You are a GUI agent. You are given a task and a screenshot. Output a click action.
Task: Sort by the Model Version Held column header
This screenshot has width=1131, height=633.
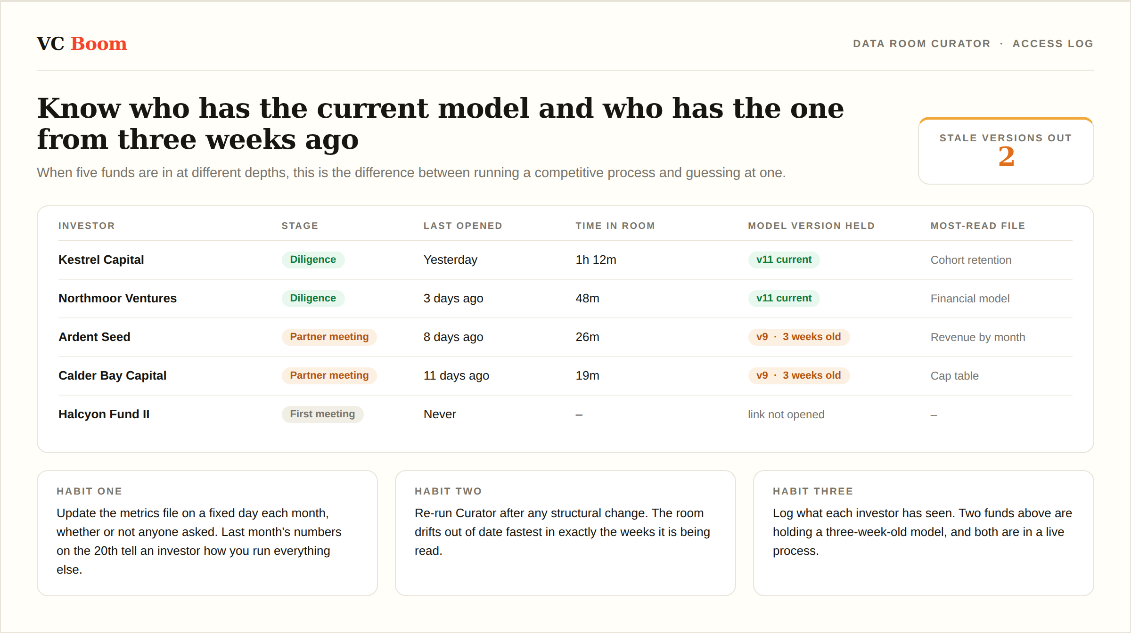(811, 226)
